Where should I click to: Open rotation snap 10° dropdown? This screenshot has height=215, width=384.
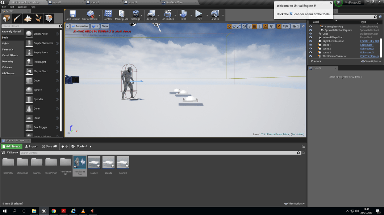(x=271, y=26)
